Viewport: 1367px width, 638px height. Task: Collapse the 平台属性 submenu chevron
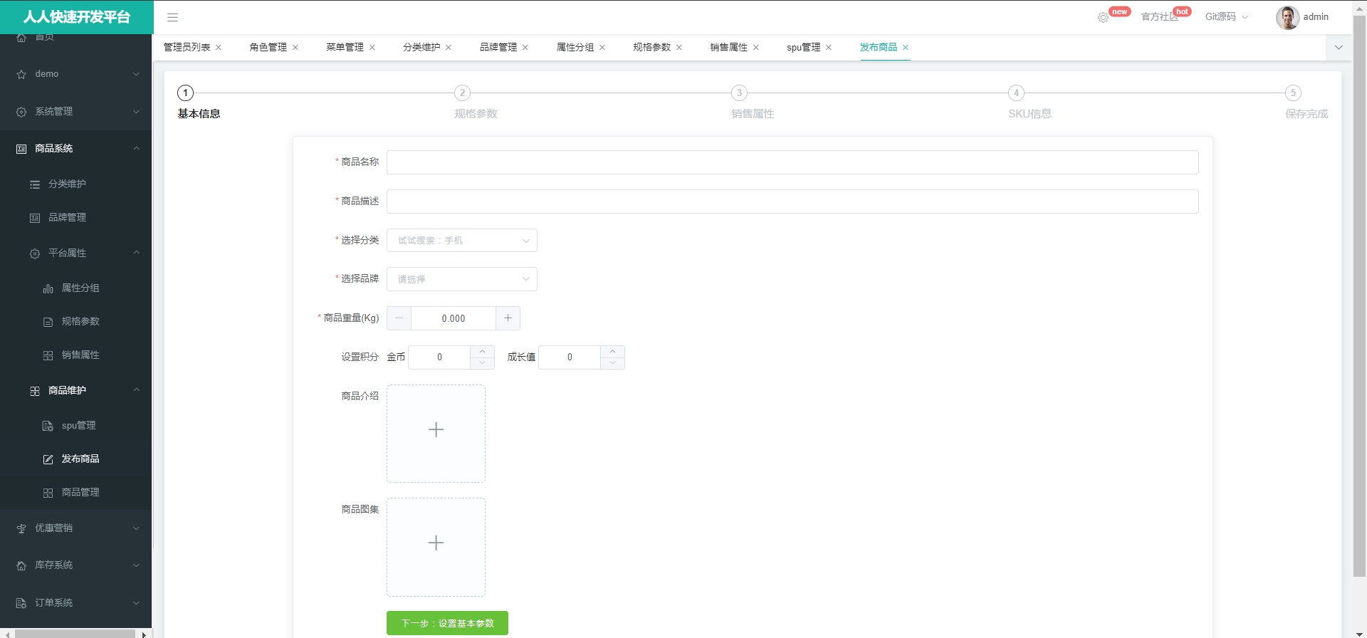[x=136, y=253]
